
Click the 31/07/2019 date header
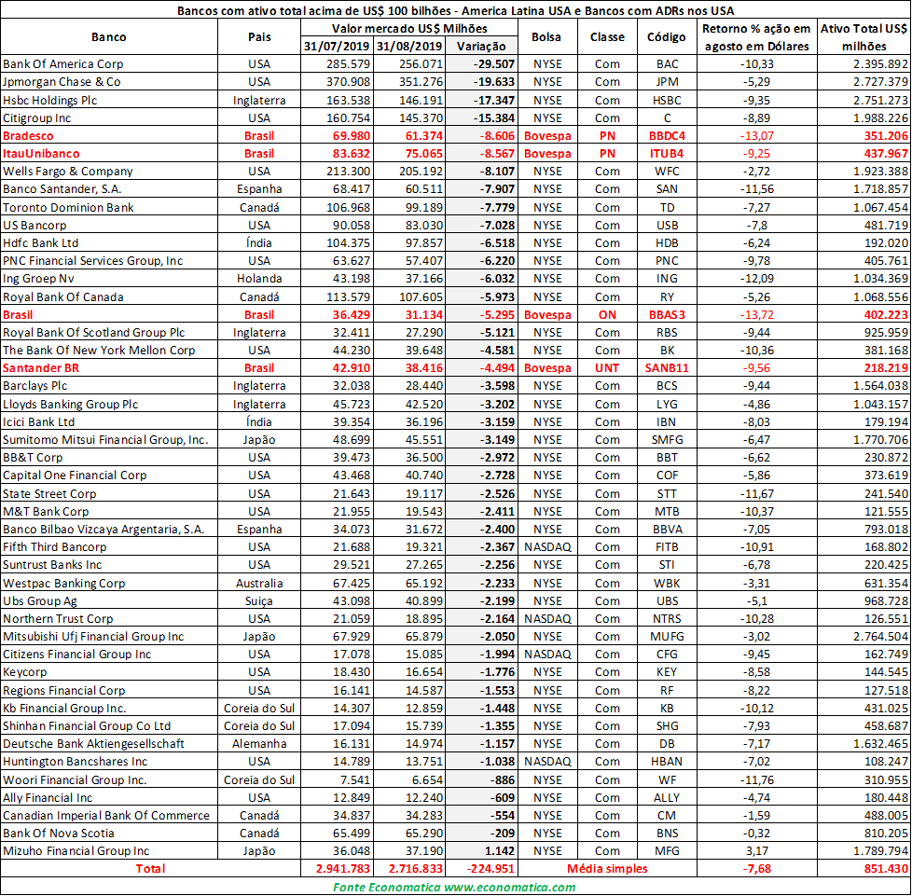(x=337, y=47)
